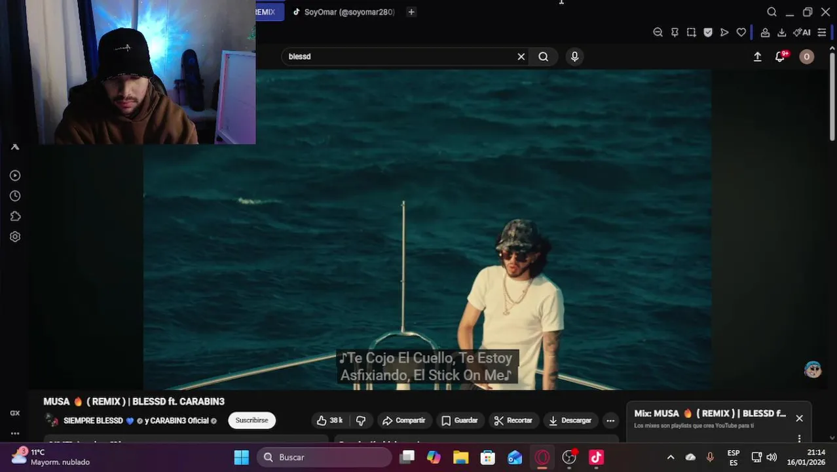Click the send/flow arrow icon in toolbar
Viewport: 837px width, 472px height.
(x=724, y=32)
